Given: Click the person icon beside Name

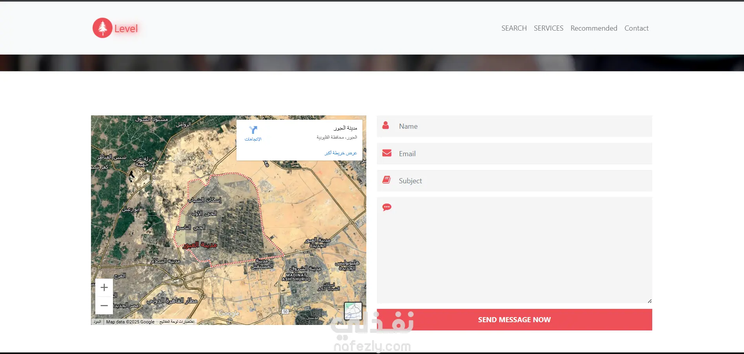Looking at the screenshot, I should coord(386,125).
